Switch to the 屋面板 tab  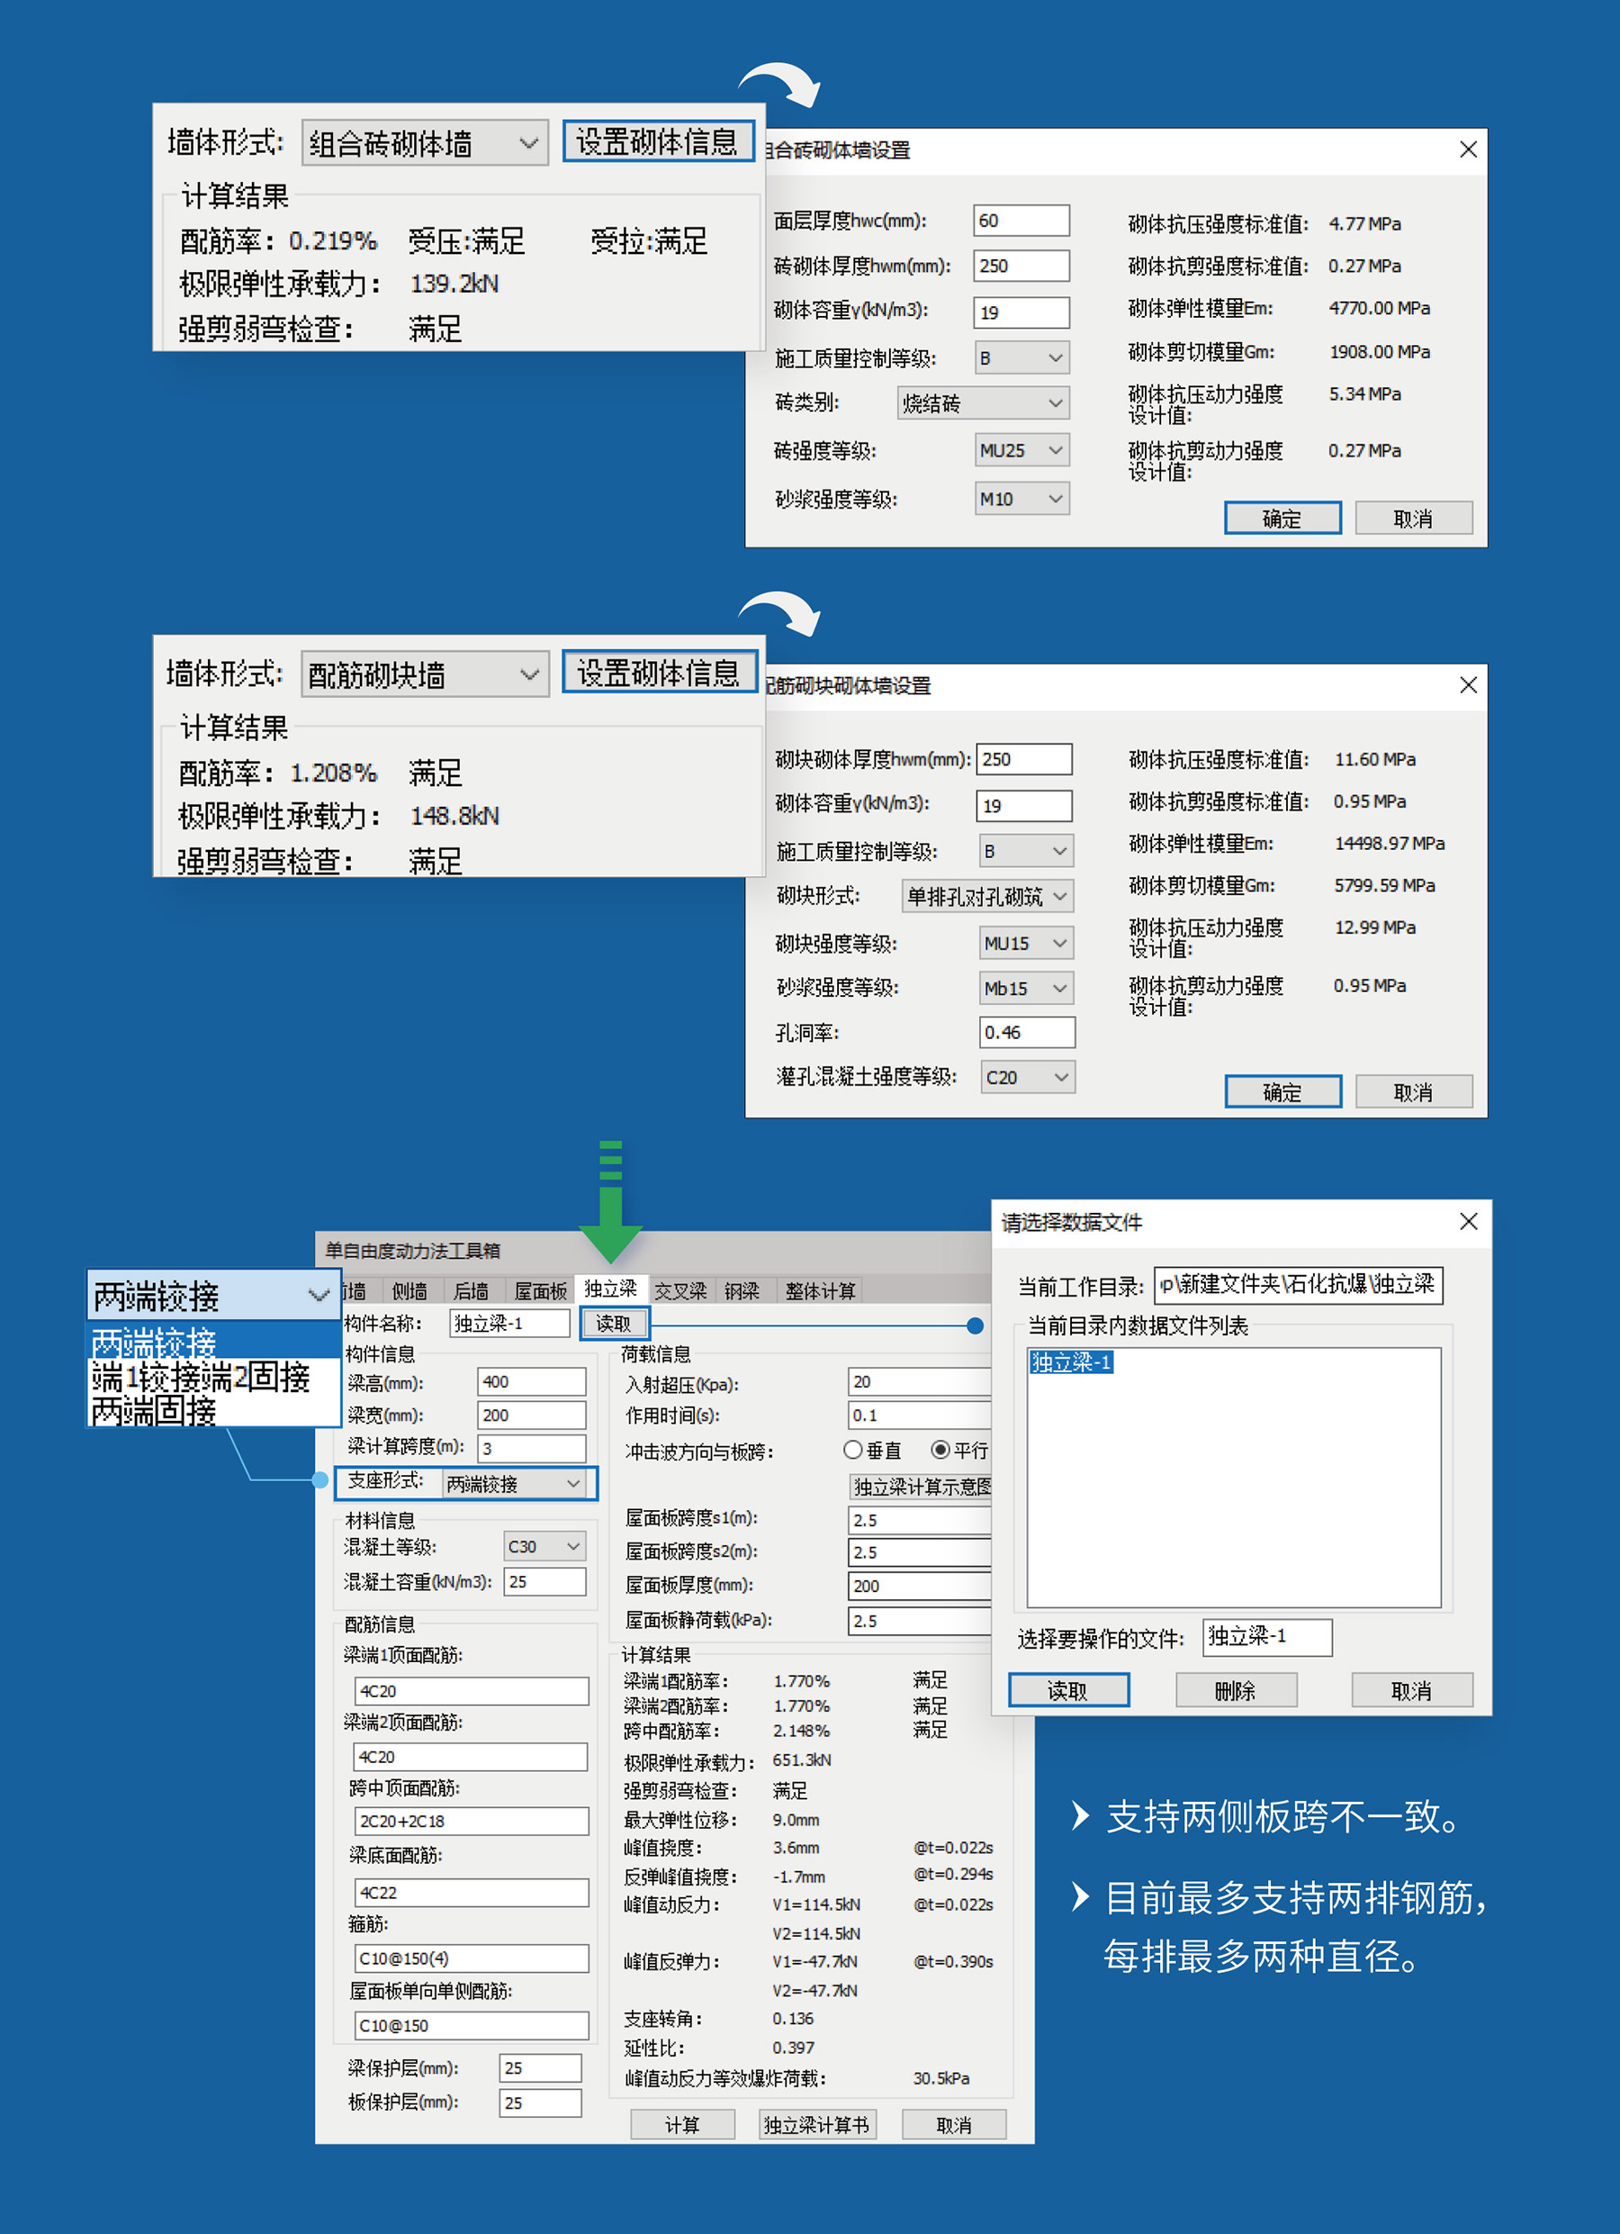tap(540, 1290)
